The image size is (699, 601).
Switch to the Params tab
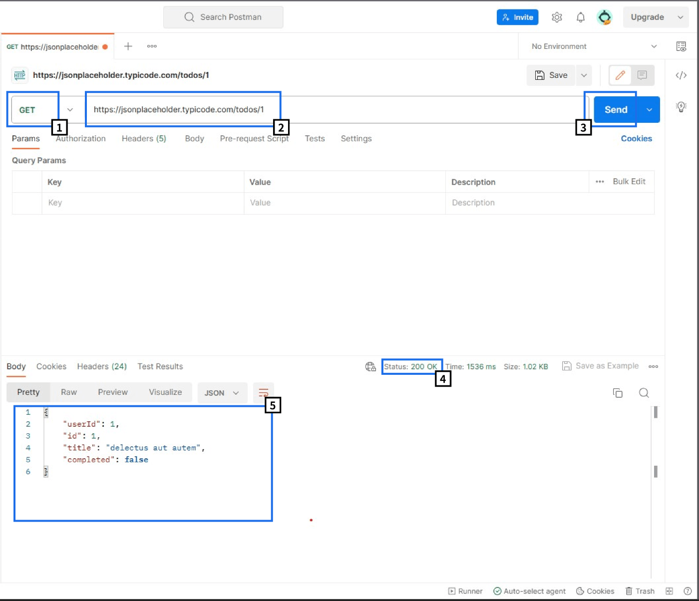pos(25,139)
